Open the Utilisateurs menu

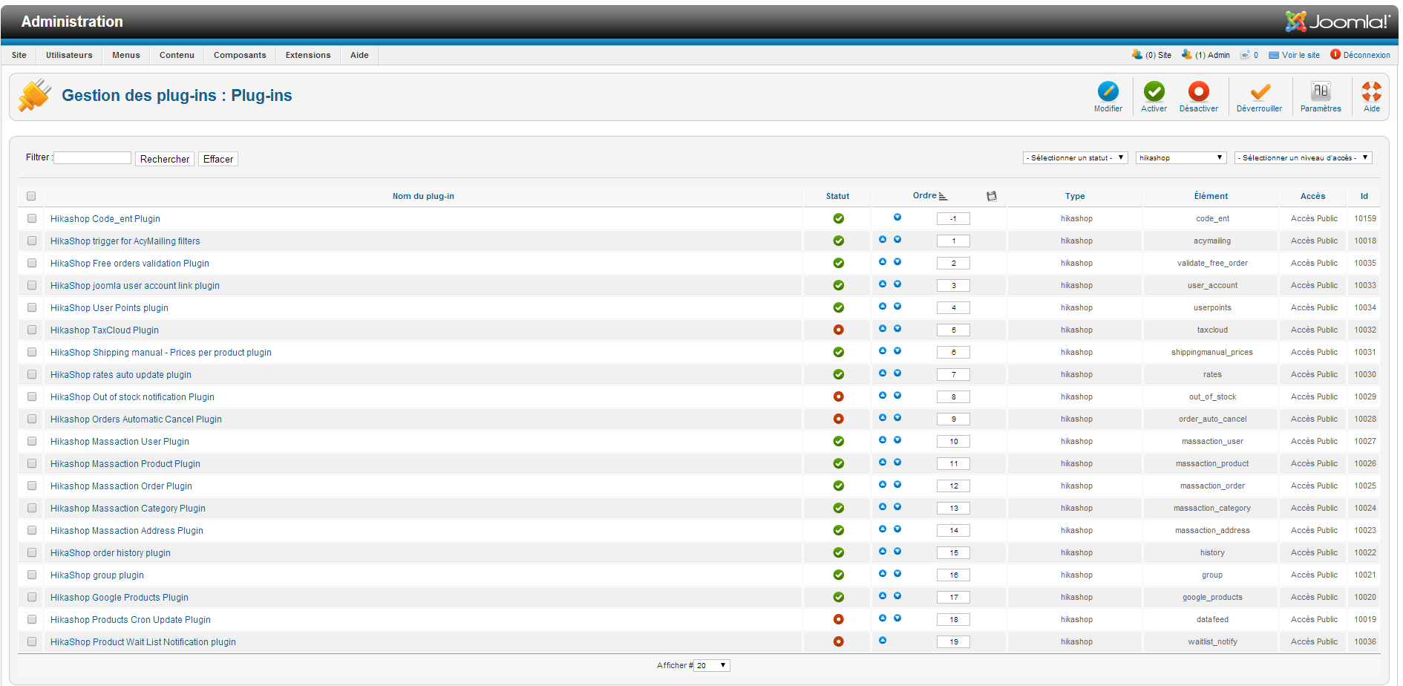click(69, 55)
